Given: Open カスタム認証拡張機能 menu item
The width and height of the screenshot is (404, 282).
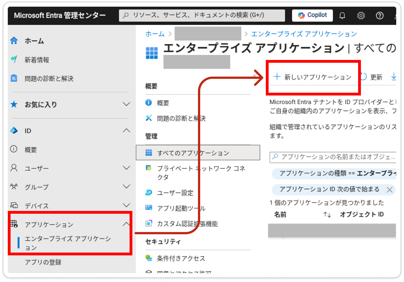Looking at the screenshot, I should tap(187, 224).
